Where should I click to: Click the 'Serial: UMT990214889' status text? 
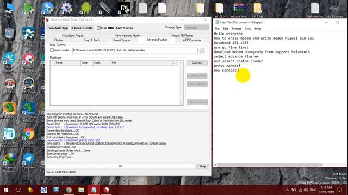point(61,172)
